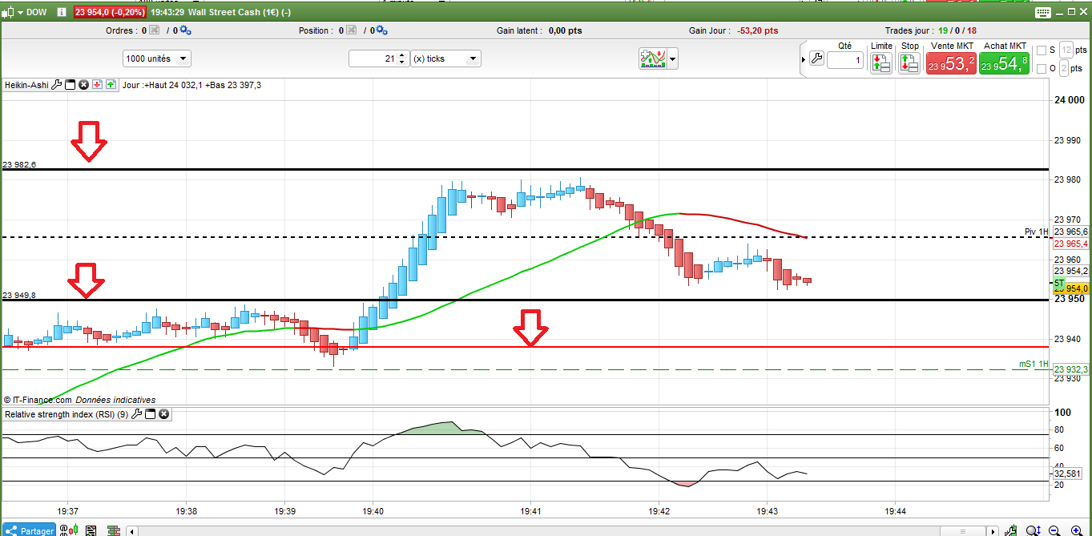1092x536 pixels.
Task: Maximize the RSI indicator panel
Action: point(150,414)
